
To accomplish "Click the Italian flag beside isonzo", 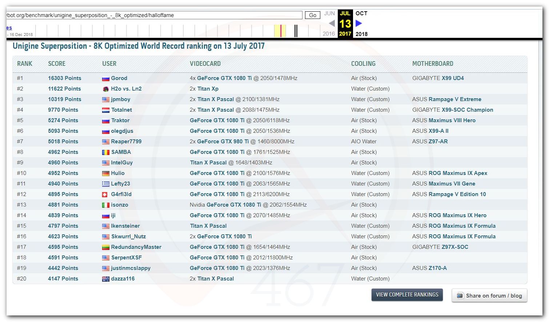I will coord(106,205).
